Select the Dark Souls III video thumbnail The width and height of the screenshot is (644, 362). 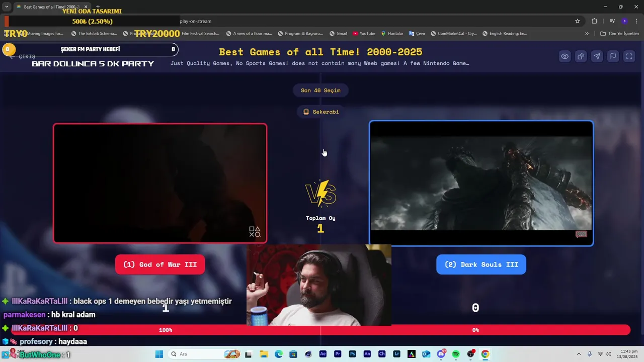(481, 183)
